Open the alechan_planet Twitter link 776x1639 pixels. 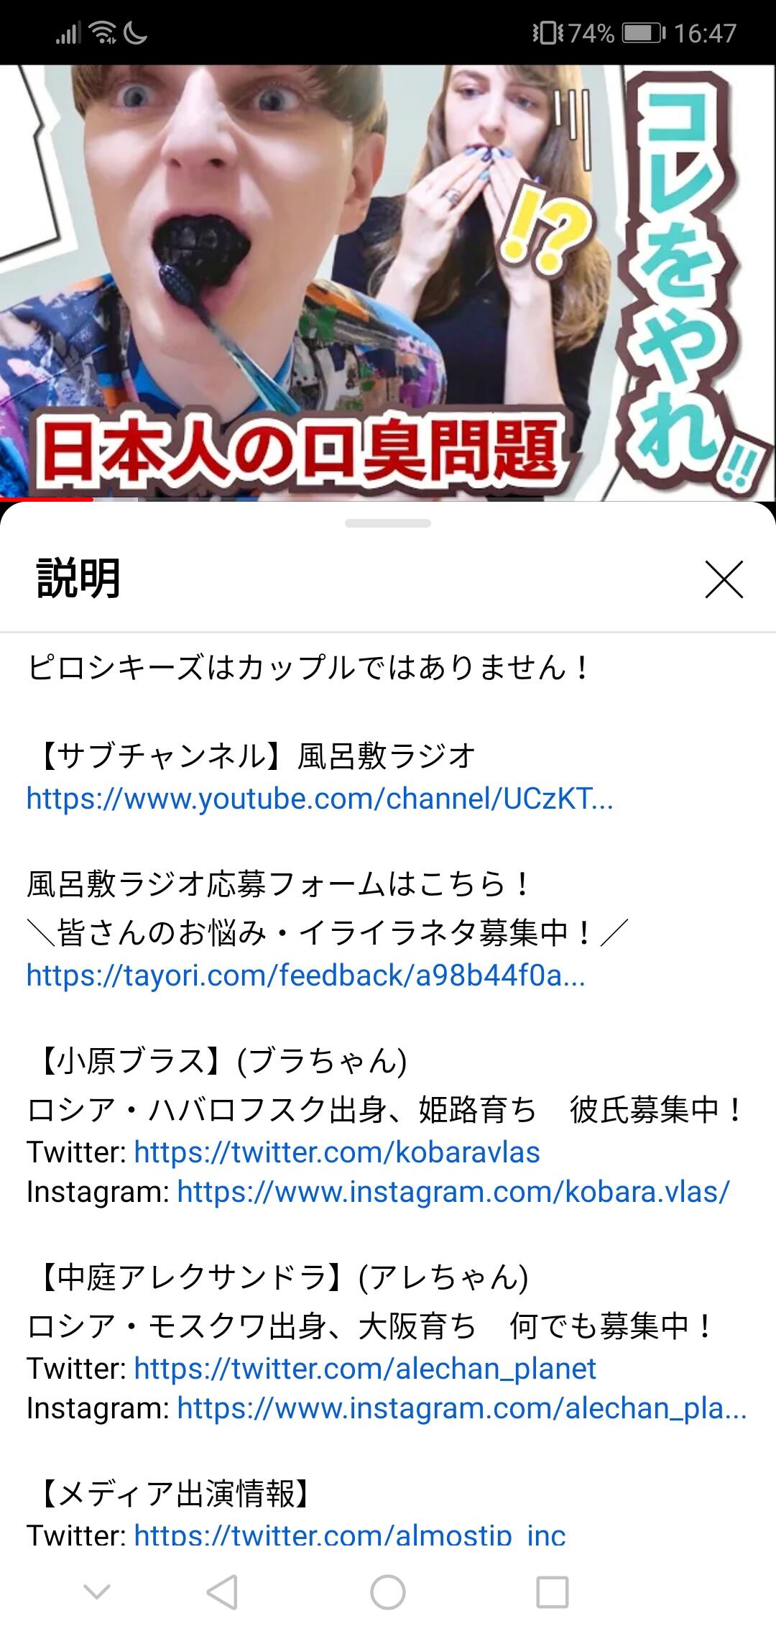(x=365, y=1368)
